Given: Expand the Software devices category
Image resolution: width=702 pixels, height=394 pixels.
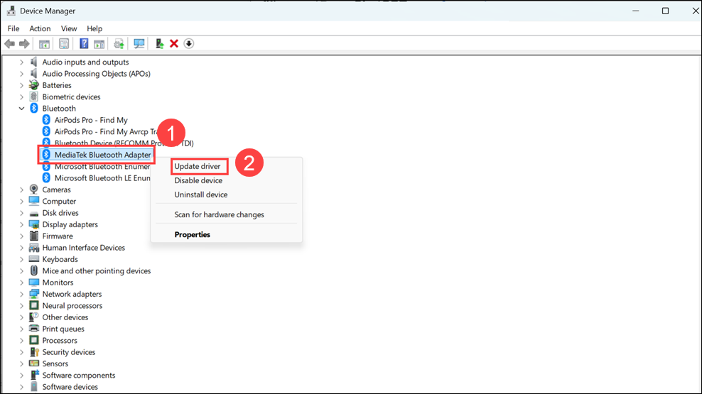Looking at the screenshot, I should (21, 387).
